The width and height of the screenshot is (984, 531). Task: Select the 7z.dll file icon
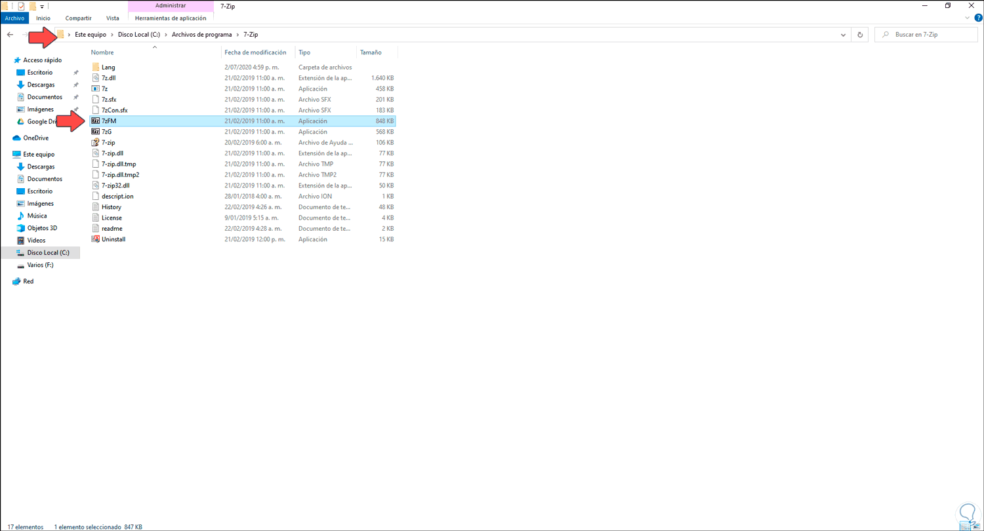click(x=96, y=78)
